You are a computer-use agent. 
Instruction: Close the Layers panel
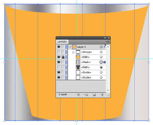(109, 38)
